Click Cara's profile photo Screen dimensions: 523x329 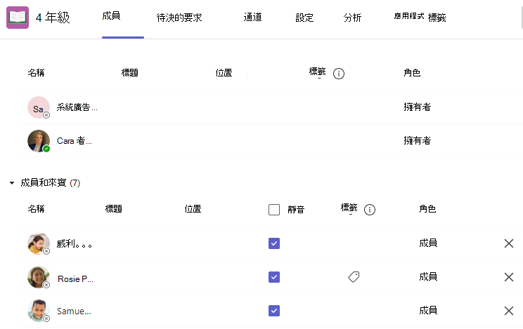coord(39,141)
